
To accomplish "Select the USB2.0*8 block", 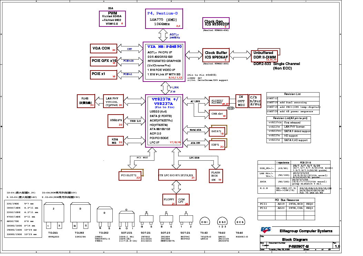I will [115, 121].
